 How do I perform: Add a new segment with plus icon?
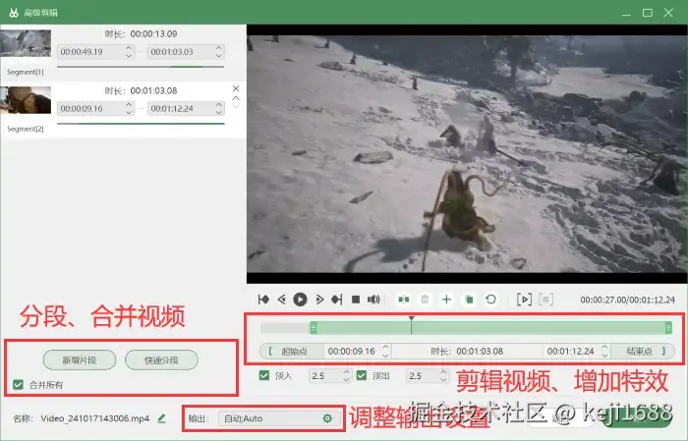446,300
